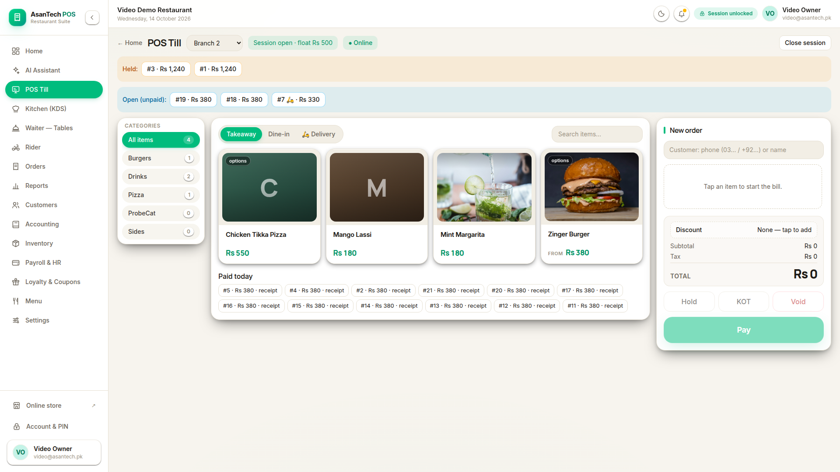The width and height of the screenshot is (840, 472).
Task: Open Rider scooter icon in sidebar
Action: [x=16, y=147]
